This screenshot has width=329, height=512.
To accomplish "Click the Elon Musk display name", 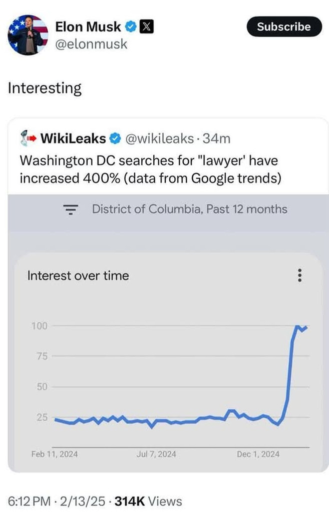I will 88,26.
